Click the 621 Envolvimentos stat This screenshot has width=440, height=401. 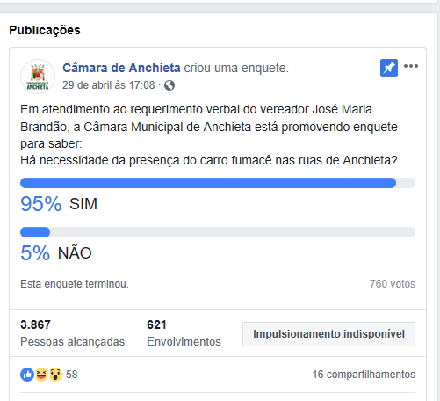click(x=184, y=333)
